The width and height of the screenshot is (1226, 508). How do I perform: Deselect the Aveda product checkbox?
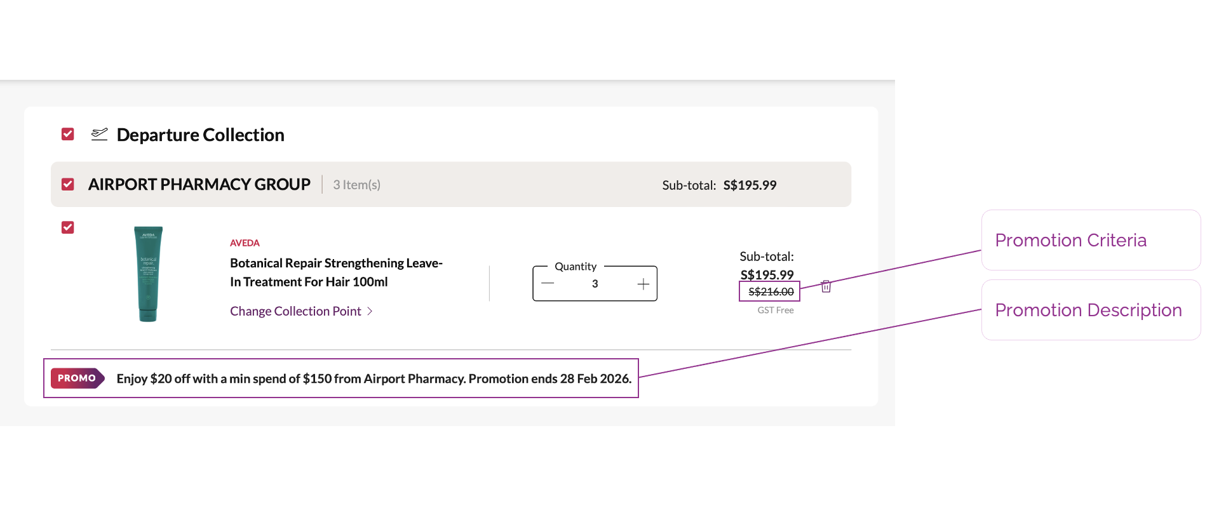(68, 227)
